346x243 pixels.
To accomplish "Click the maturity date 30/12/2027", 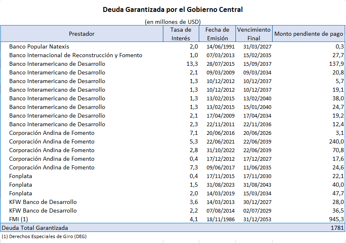I will (257, 202).
